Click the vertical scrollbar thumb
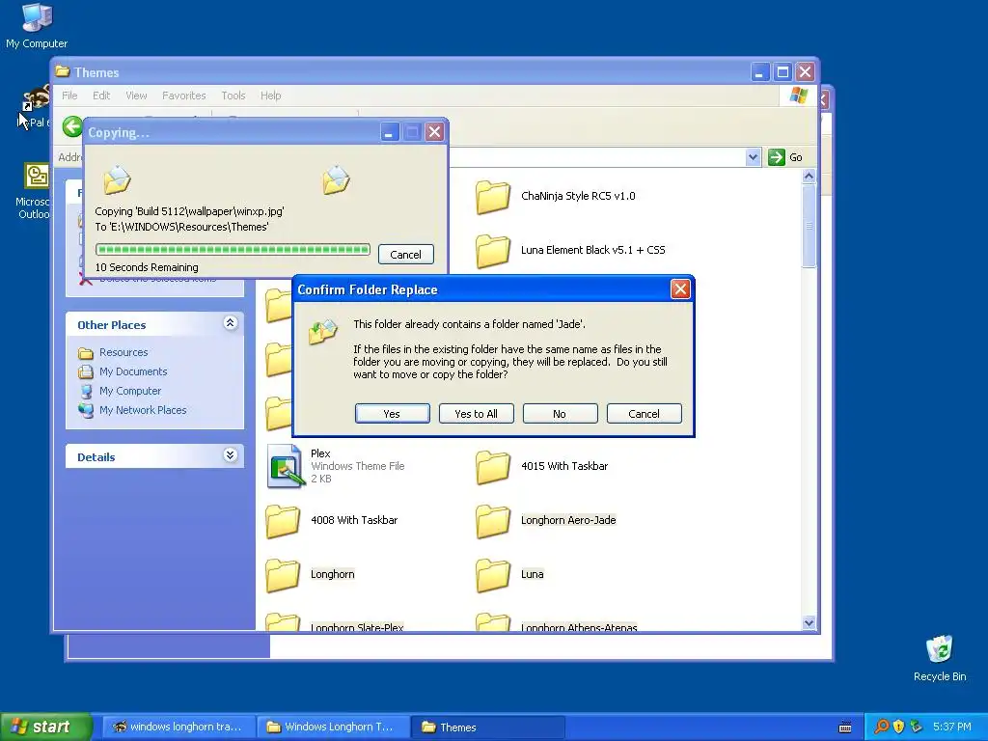The image size is (988, 741). click(x=810, y=226)
